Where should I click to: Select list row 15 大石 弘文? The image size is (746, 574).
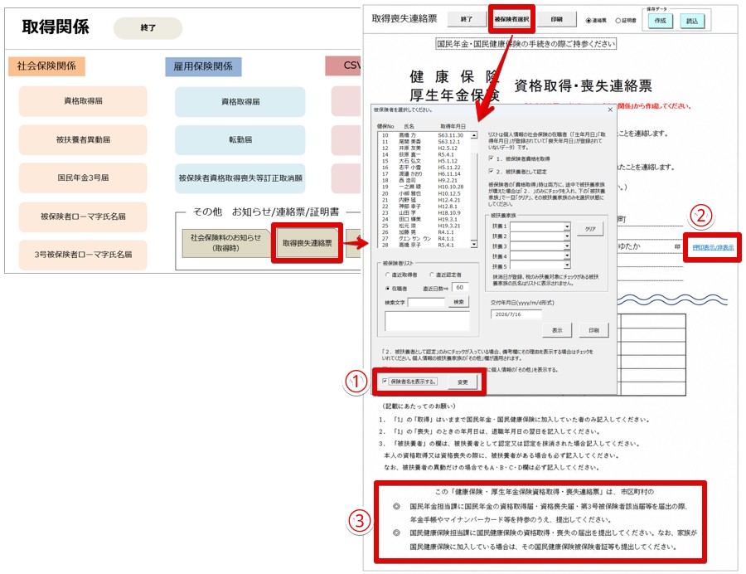pos(424,162)
